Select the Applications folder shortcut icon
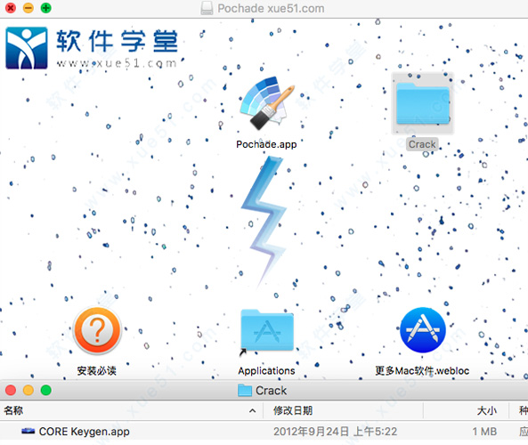The width and height of the screenshot is (528, 445). pos(267,330)
